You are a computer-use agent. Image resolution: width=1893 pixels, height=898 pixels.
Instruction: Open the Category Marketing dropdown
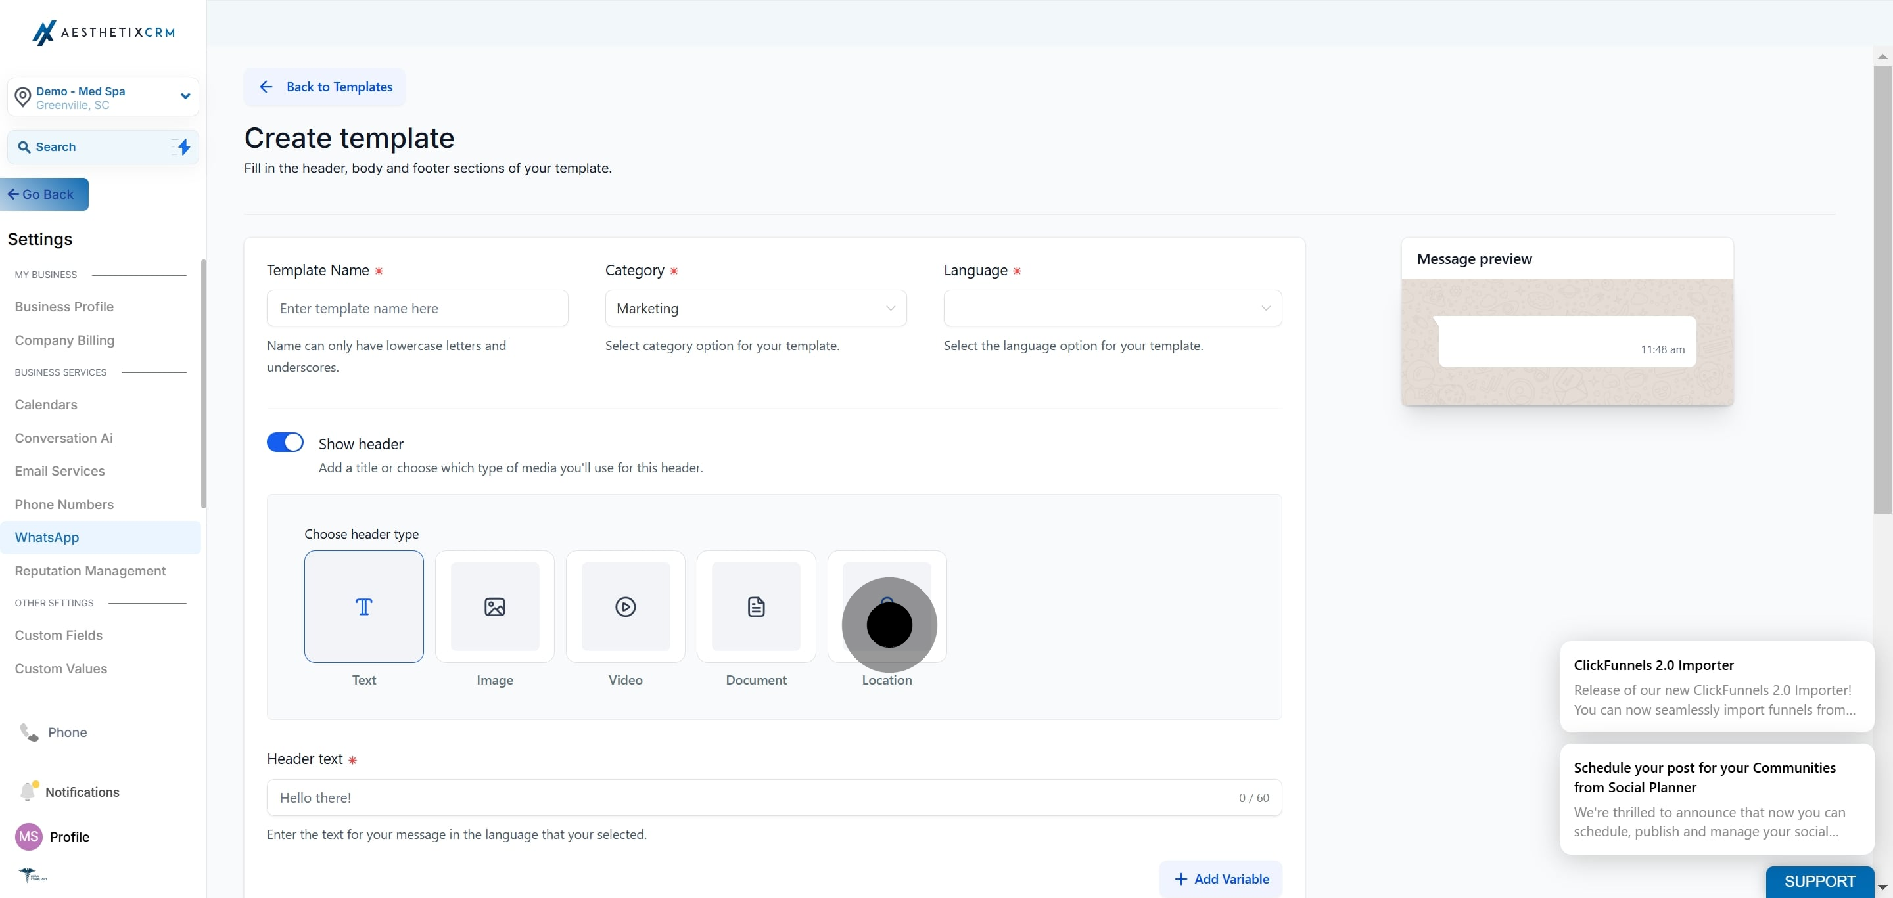click(755, 308)
